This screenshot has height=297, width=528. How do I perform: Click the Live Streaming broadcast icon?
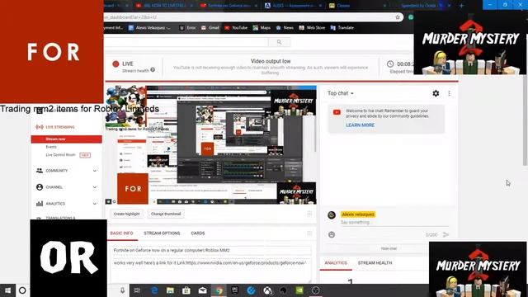(x=40, y=127)
